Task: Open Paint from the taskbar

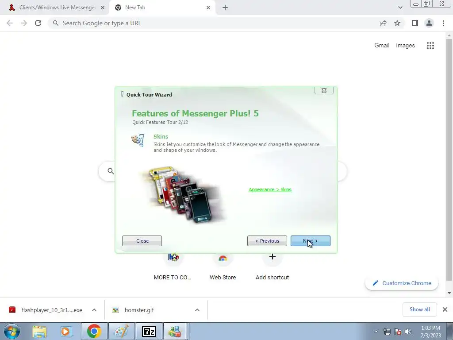Action: [122, 331]
